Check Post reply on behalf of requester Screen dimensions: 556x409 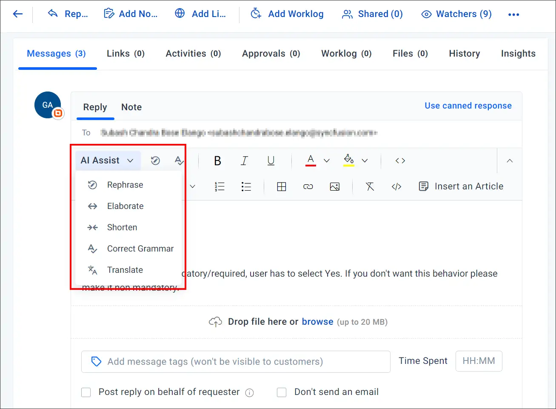pyautogui.click(x=86, y=392)
